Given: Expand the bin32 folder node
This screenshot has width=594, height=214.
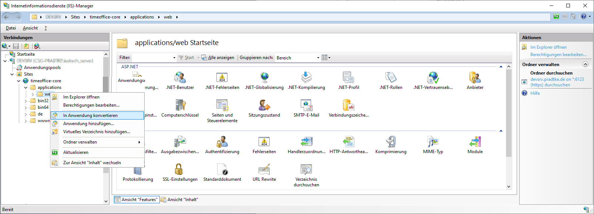Looking at the screenshot, I should point(26,101).
